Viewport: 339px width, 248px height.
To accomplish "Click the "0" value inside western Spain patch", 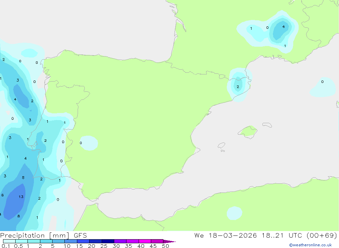I will [81, 143].
